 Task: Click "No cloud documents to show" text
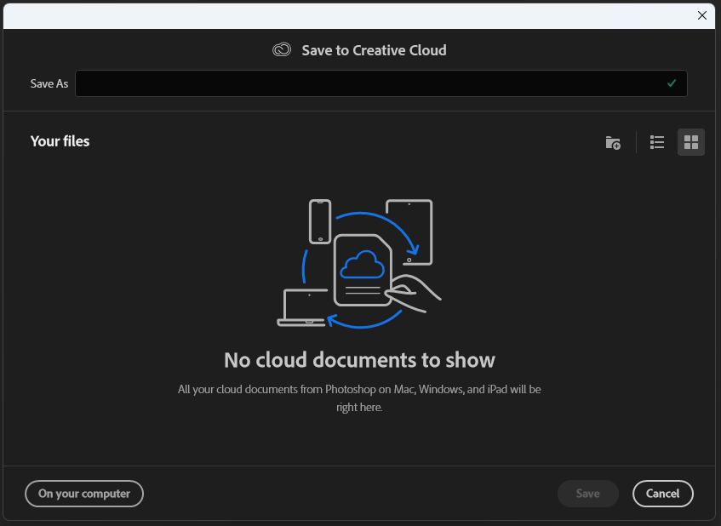point(359,360)
